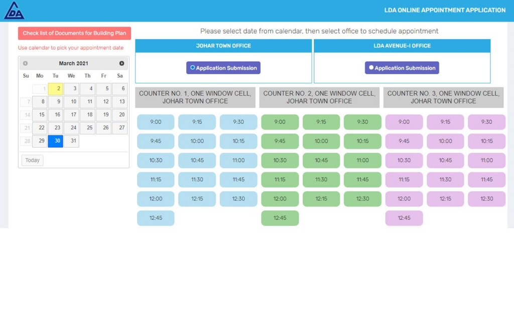Pick March 2 on the calendar
514x321 pixels.
(55, 89)
